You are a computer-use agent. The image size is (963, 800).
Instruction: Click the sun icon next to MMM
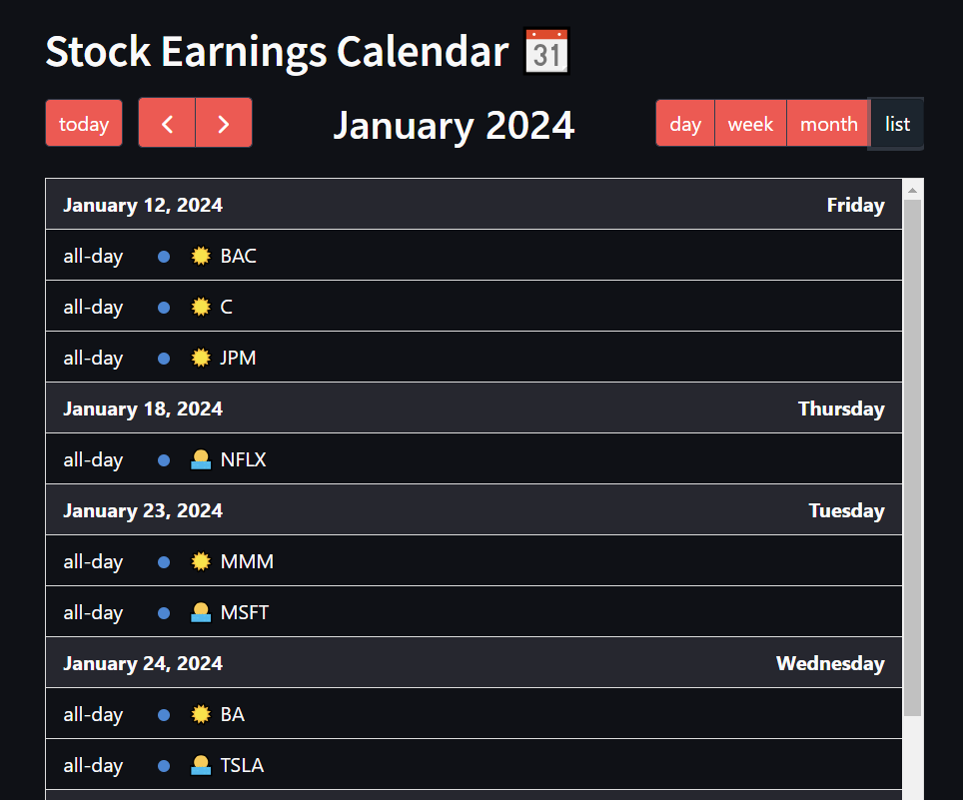[x=201, y=561]
